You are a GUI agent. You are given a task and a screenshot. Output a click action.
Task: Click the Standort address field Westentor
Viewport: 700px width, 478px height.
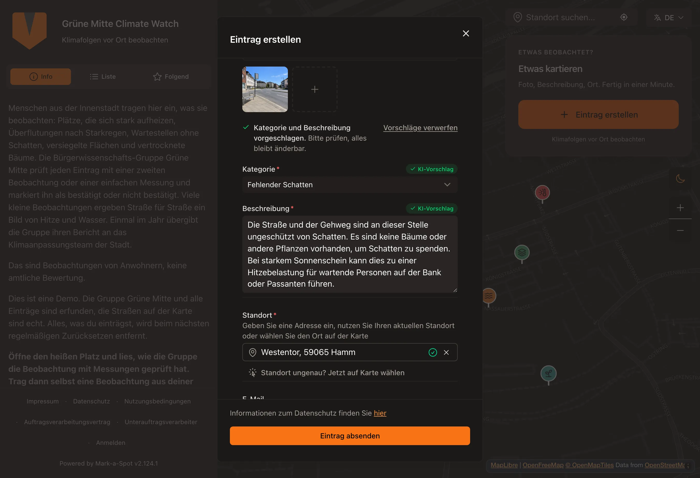pos(350,352)
